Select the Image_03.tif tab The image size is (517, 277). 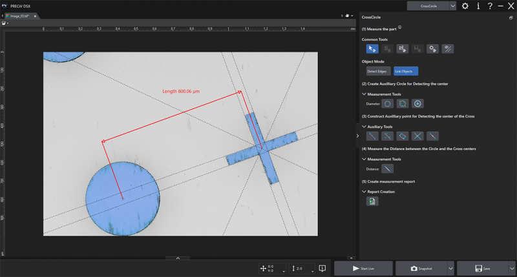(19, 15)
